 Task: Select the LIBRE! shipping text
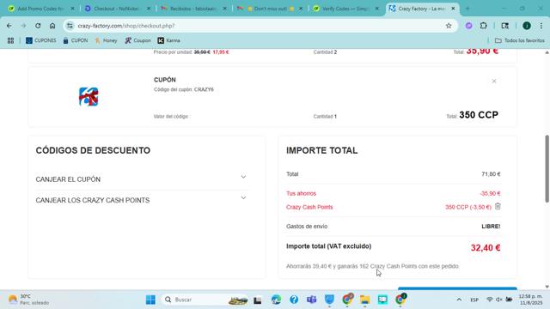(x=491, y=227)
